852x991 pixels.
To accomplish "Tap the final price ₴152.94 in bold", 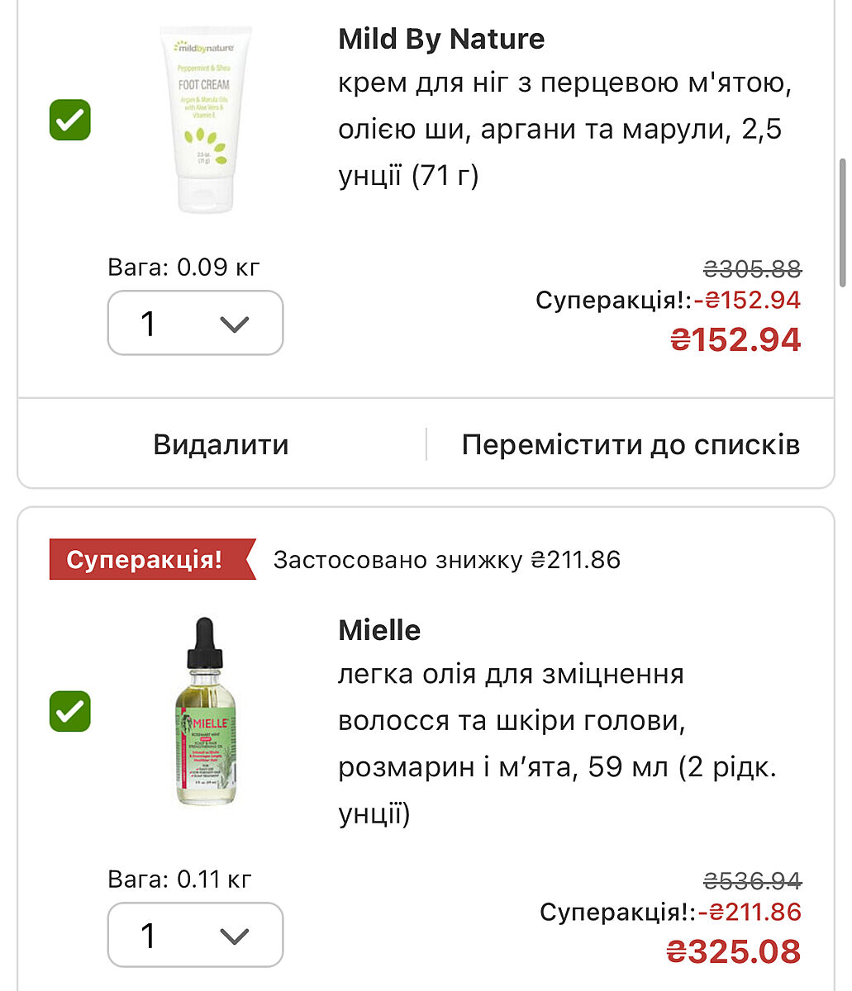I will (x=735, y=339).
